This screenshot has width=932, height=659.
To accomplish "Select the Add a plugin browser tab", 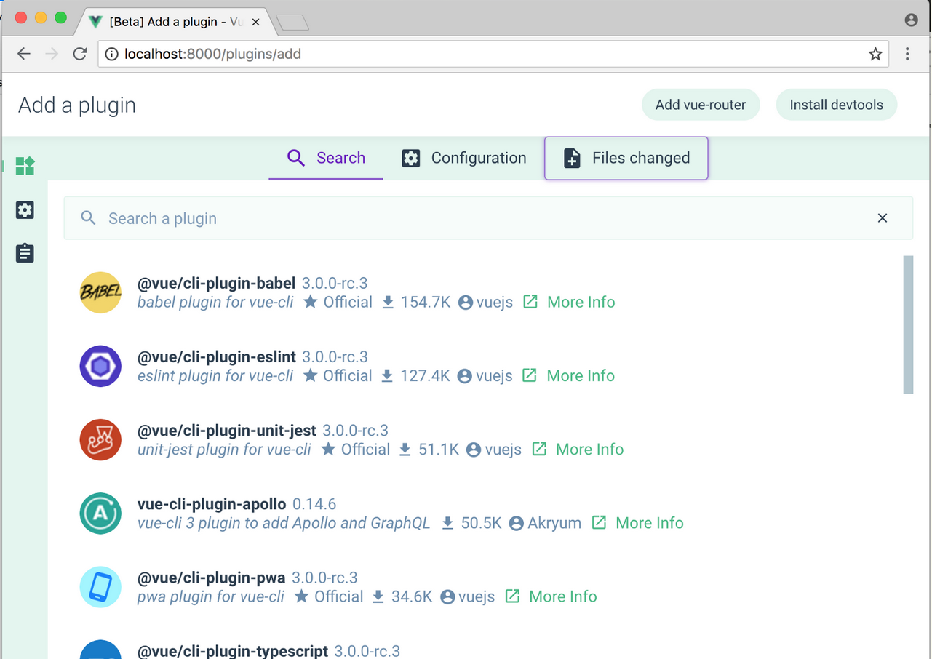I will coord(175,22).
